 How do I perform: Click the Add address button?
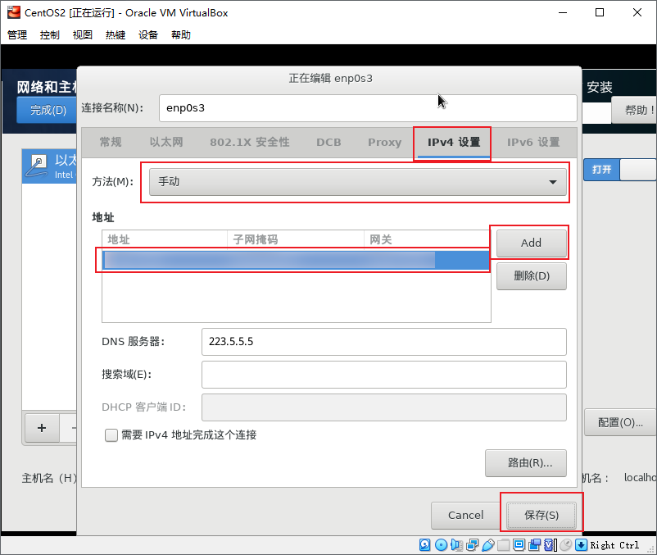(x=531, y=243)
